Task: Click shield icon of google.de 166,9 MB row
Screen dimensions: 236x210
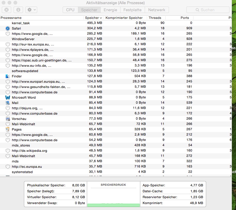Action: point(8,55)
